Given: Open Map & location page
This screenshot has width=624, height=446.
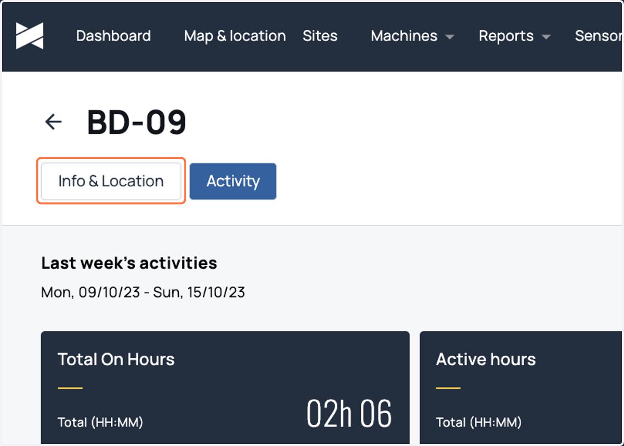Looking at the screenshot, I should [x=235, y=36].
